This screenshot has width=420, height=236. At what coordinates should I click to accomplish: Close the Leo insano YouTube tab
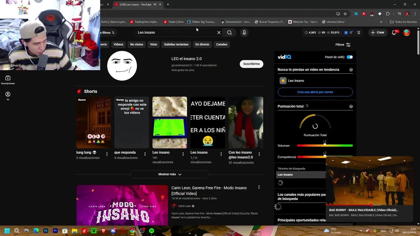pos(160,5)
